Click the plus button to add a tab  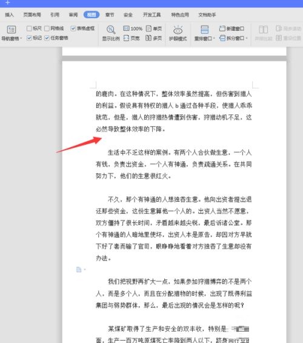coord(8,2)
